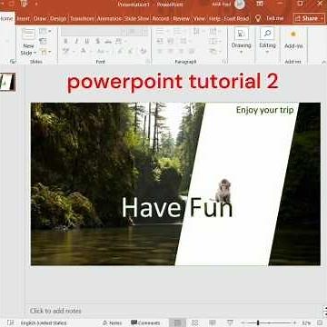Open the Insert ribbon tab
Viewport: 327px width, 327px height.
tap(23, 19)
